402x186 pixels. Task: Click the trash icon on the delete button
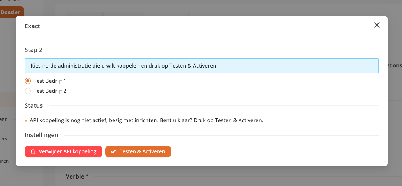point(33,151)
